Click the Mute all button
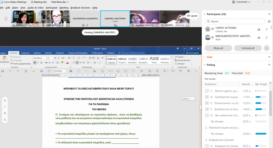This screenshot has height=148, width=273. click(x=218, y=48)
